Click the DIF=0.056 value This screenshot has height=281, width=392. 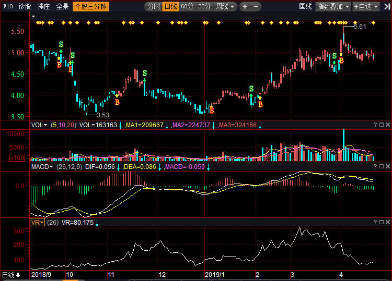coord(100,166)
